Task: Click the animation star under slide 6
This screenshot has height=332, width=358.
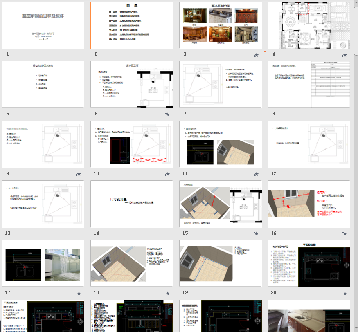Action: 167,115
